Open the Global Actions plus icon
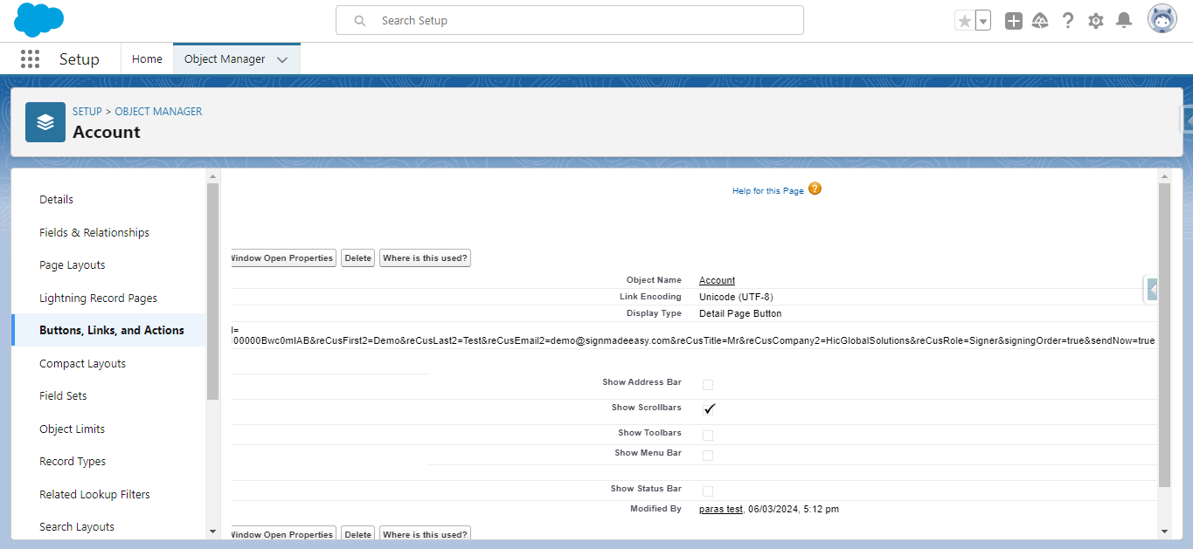Screen dimensions: 1193x549 (1013, 21)
